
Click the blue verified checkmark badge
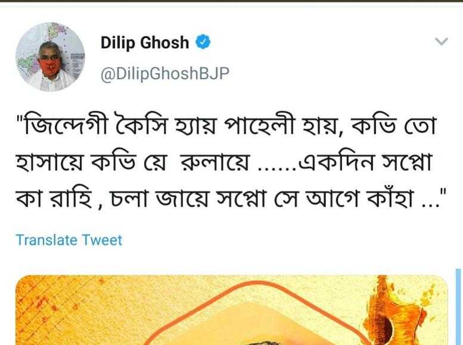point(203,42)
